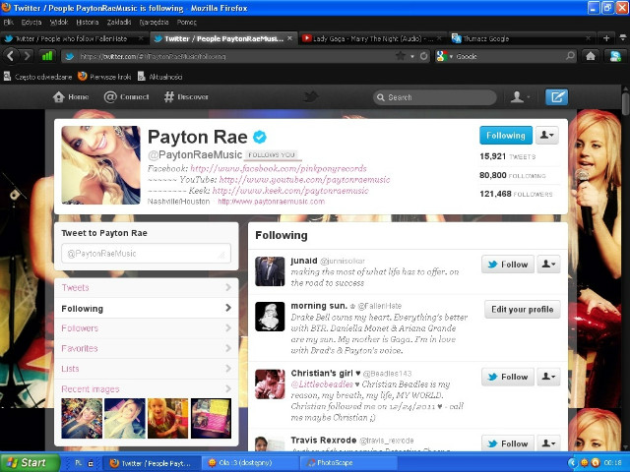Click the Skype toolbar icon

coord(615,56)
